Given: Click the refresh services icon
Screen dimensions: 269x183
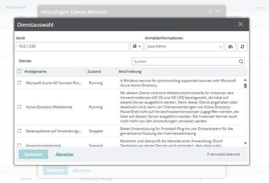Looking at the screenshot, I should pos(242,46).
